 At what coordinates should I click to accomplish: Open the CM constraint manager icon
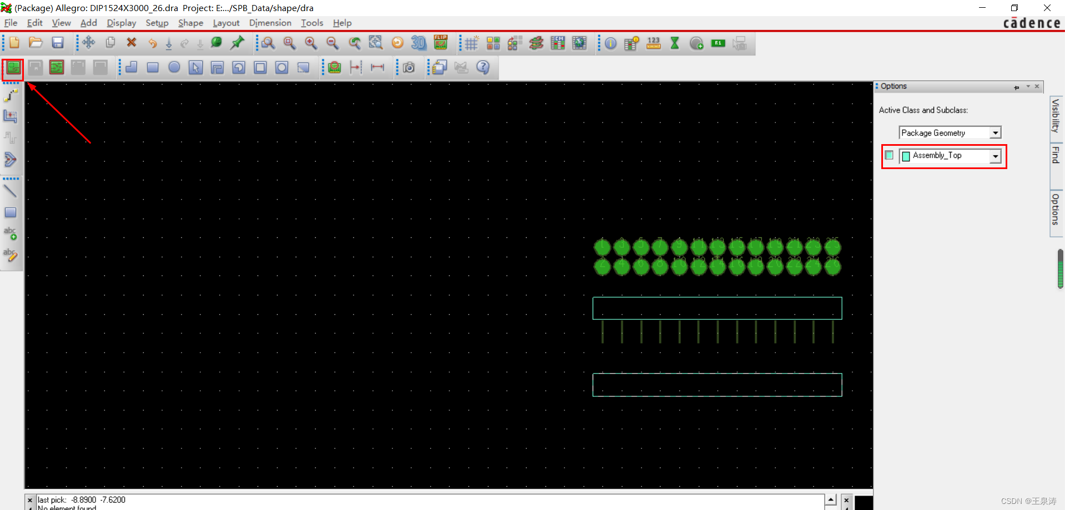pyautogui.click(x=557, y=43)
